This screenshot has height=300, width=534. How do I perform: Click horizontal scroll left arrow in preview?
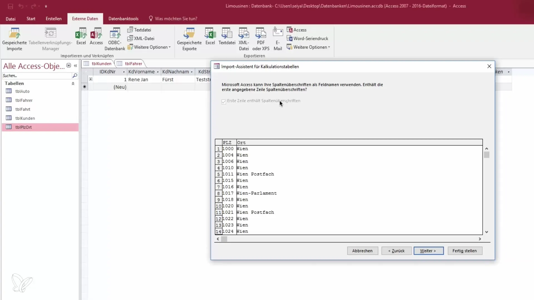pyautogui.click(x=218, y=239)
